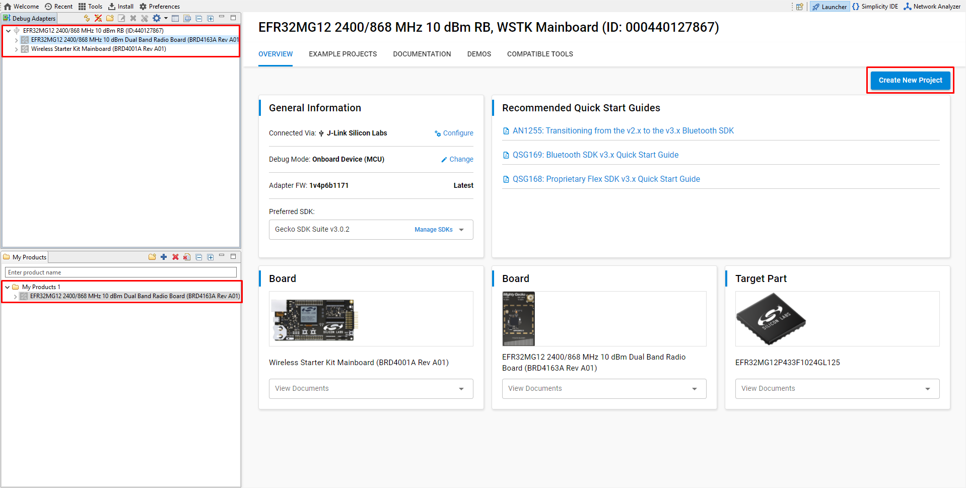966x488 pixels.
Task: Click the Manage SDKs link
Action: point(434,230)
